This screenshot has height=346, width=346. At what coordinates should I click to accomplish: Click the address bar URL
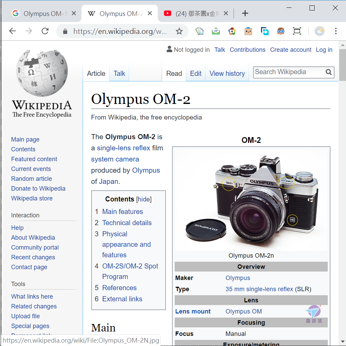pos(120,31)
